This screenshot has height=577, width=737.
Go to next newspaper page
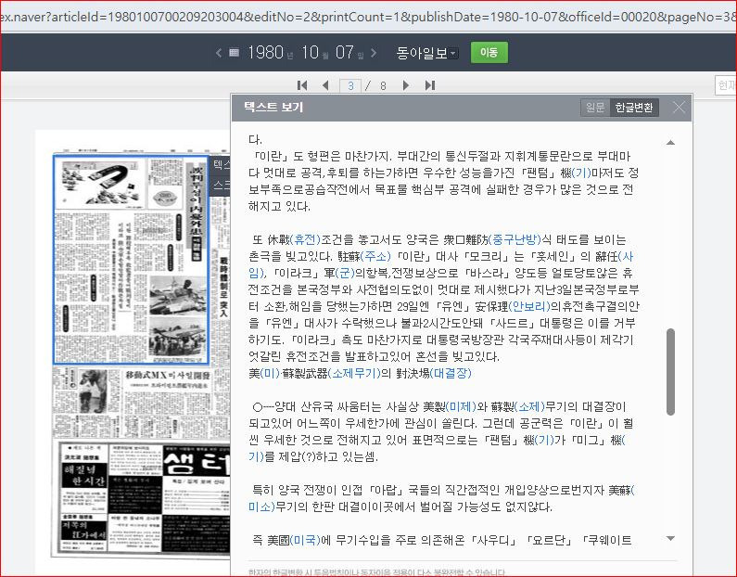[x=406, y=85]
